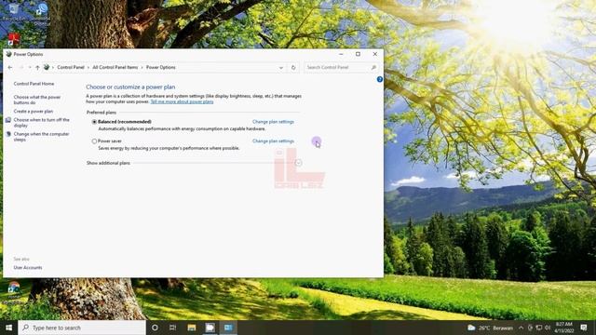Open Change plan settings for Power saver
The height and width of the screenshot is (335, 596).
pos(273,141)
